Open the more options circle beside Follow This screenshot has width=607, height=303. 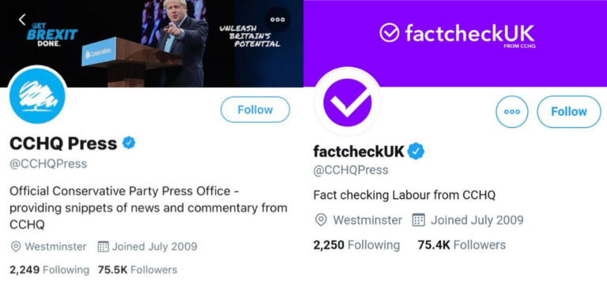point(512,112)
